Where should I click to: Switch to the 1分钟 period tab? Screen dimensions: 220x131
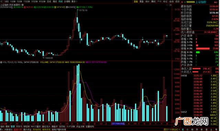(13, 1)
